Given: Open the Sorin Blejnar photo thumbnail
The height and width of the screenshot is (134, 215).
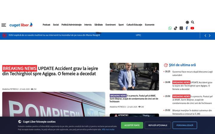Looking at the screenshot, I should click(x=134, y=77).
